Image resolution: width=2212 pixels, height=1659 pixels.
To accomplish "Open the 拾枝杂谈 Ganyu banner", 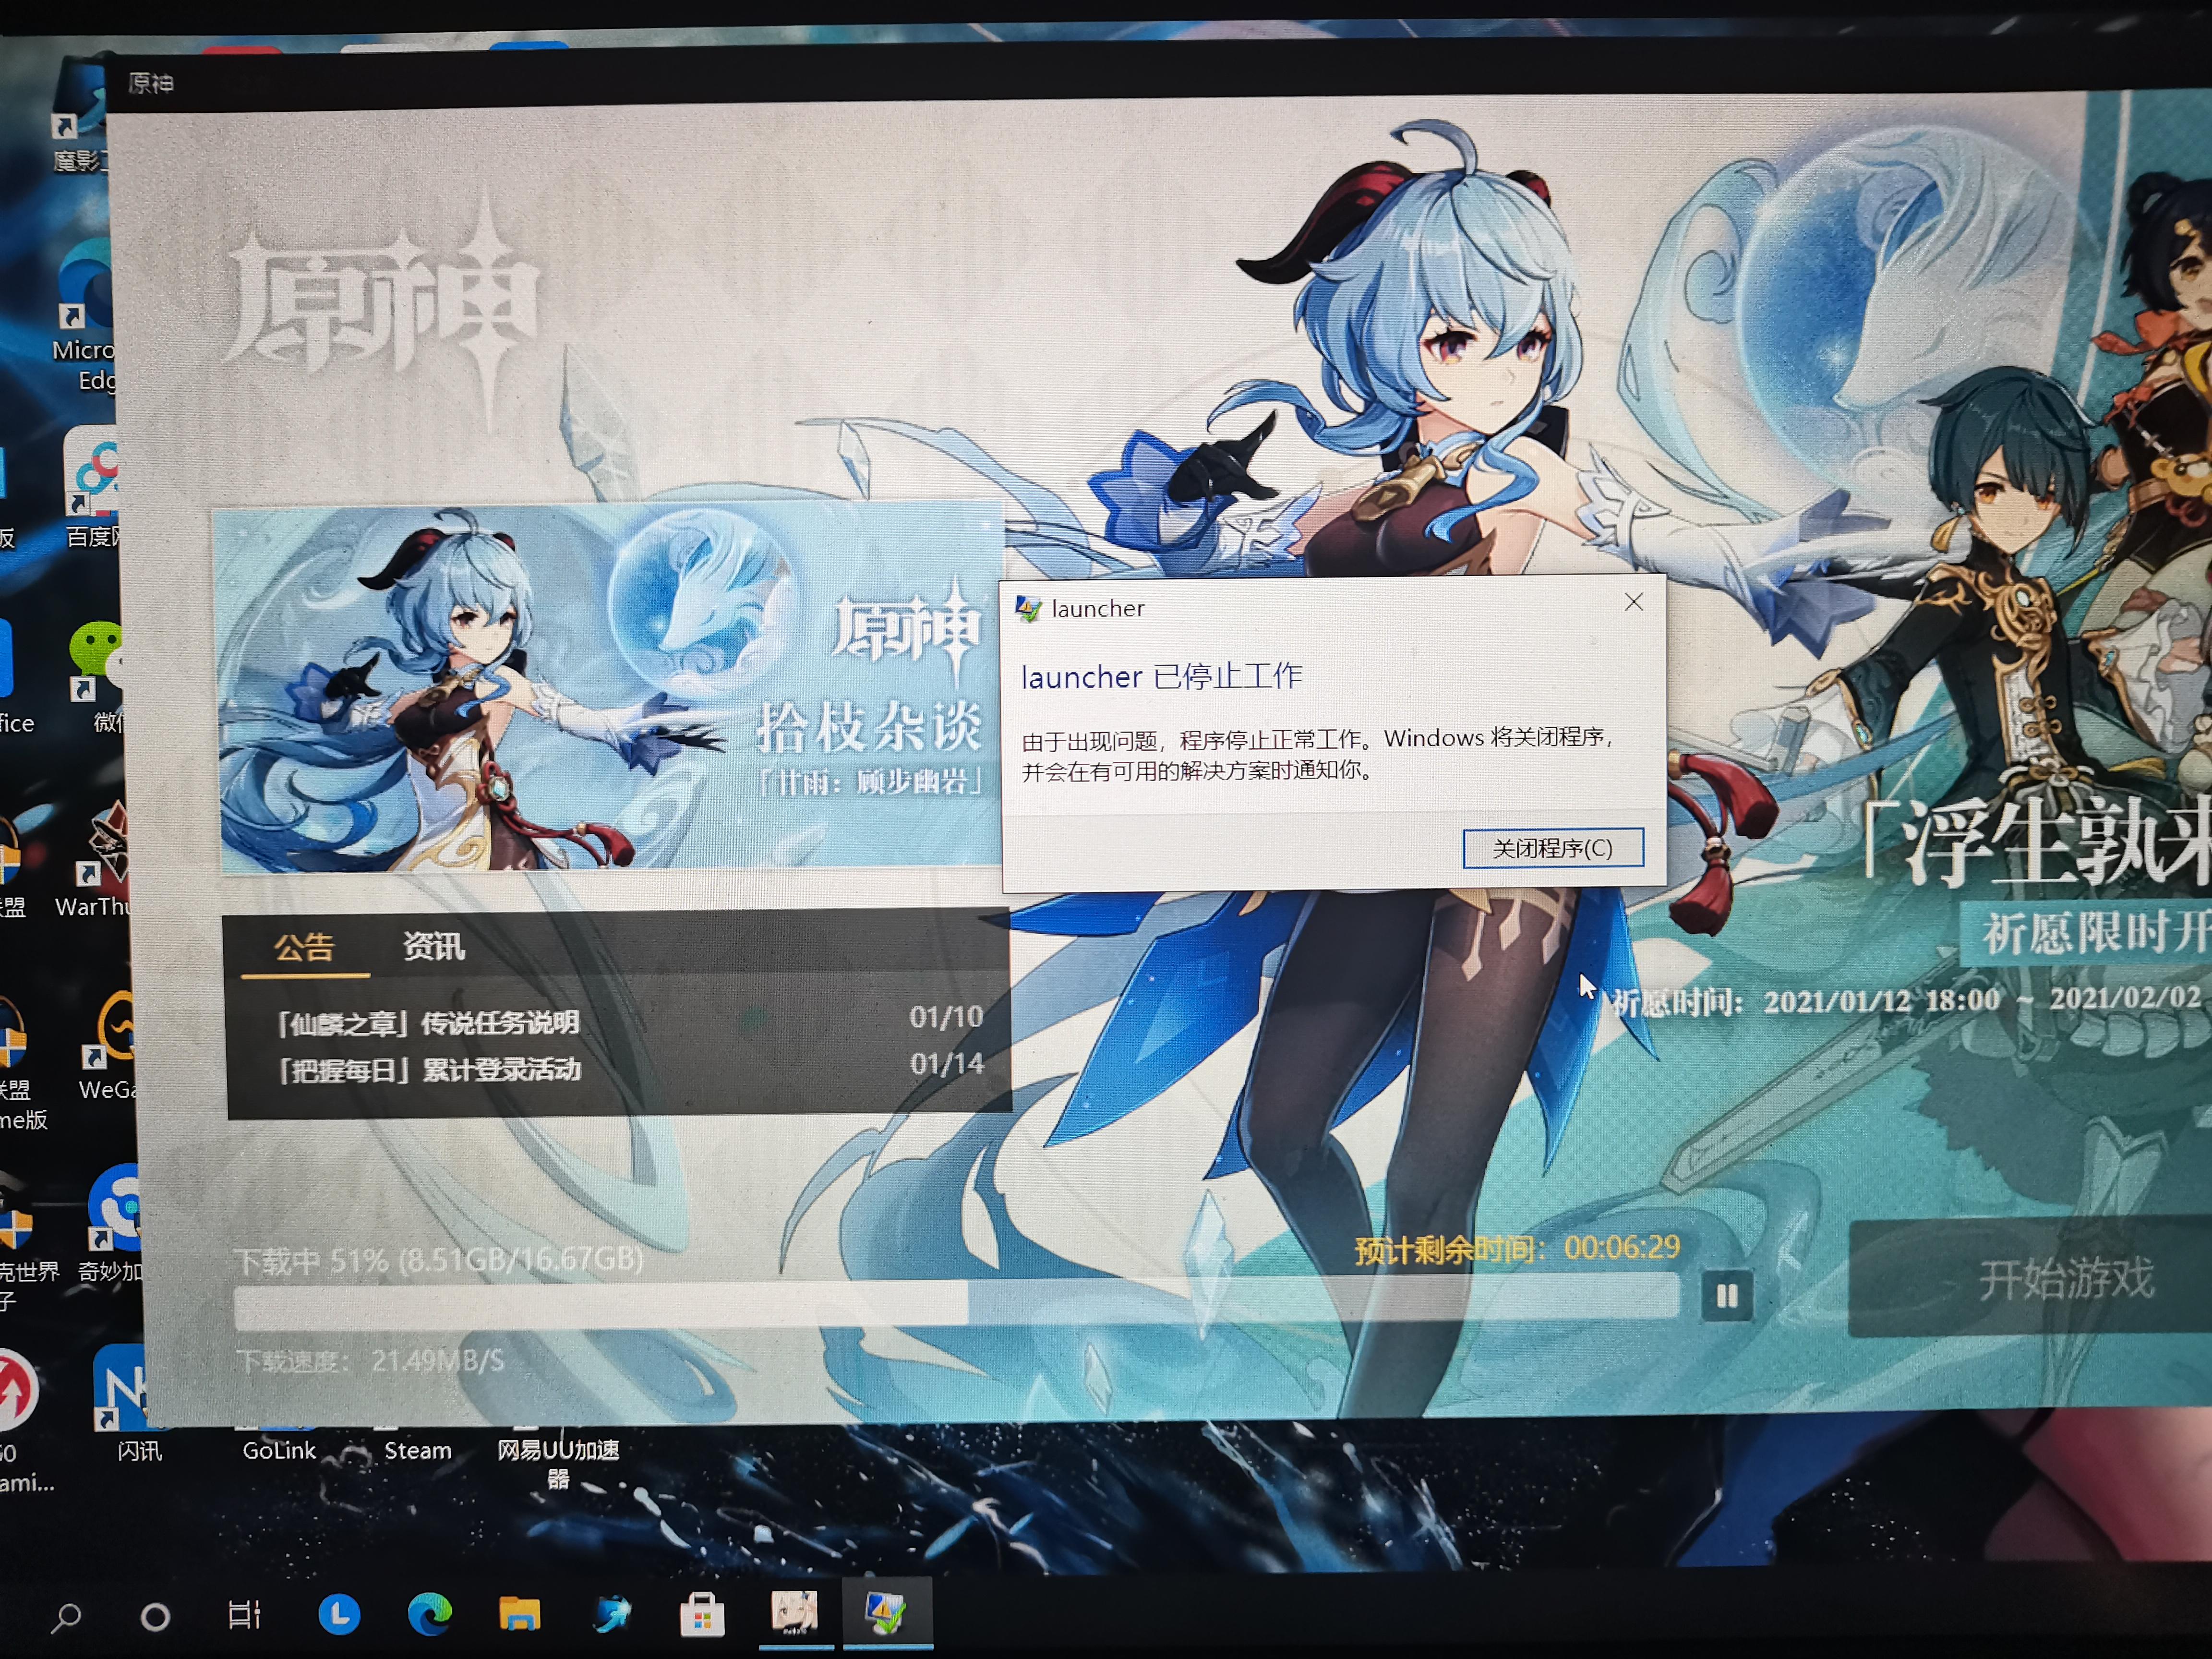I will [609, 689].
